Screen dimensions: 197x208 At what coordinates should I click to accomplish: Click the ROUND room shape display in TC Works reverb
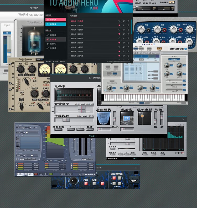pos(103,118)
